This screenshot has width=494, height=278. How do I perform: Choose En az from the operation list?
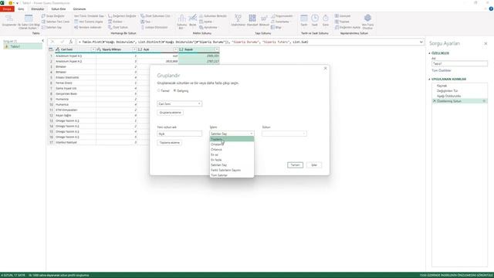point(232,154)
